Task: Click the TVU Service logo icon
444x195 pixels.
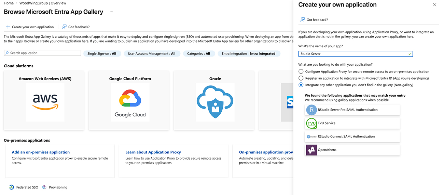Action: point(311,123)
